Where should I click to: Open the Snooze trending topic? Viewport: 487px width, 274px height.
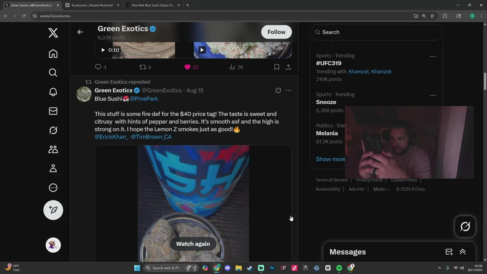(x=326, y=102)
